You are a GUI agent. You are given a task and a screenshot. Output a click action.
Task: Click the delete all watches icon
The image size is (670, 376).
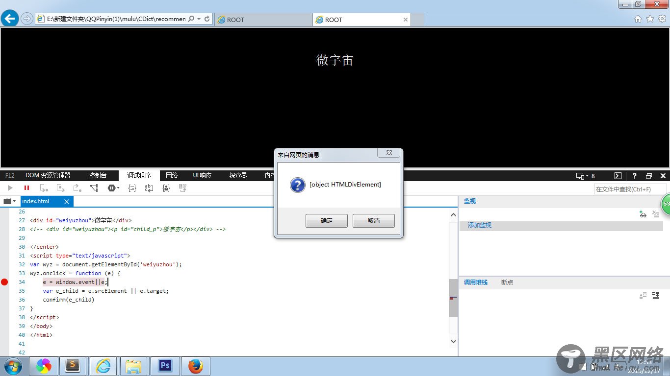click(x=656, y=214)
